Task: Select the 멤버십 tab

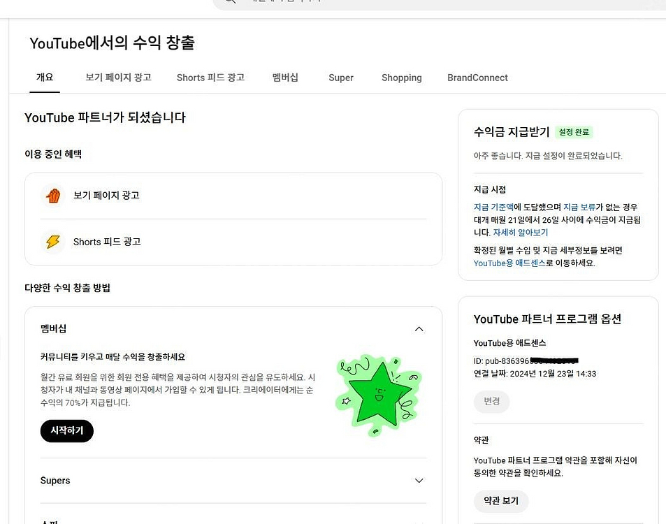Action: [285, 78]
